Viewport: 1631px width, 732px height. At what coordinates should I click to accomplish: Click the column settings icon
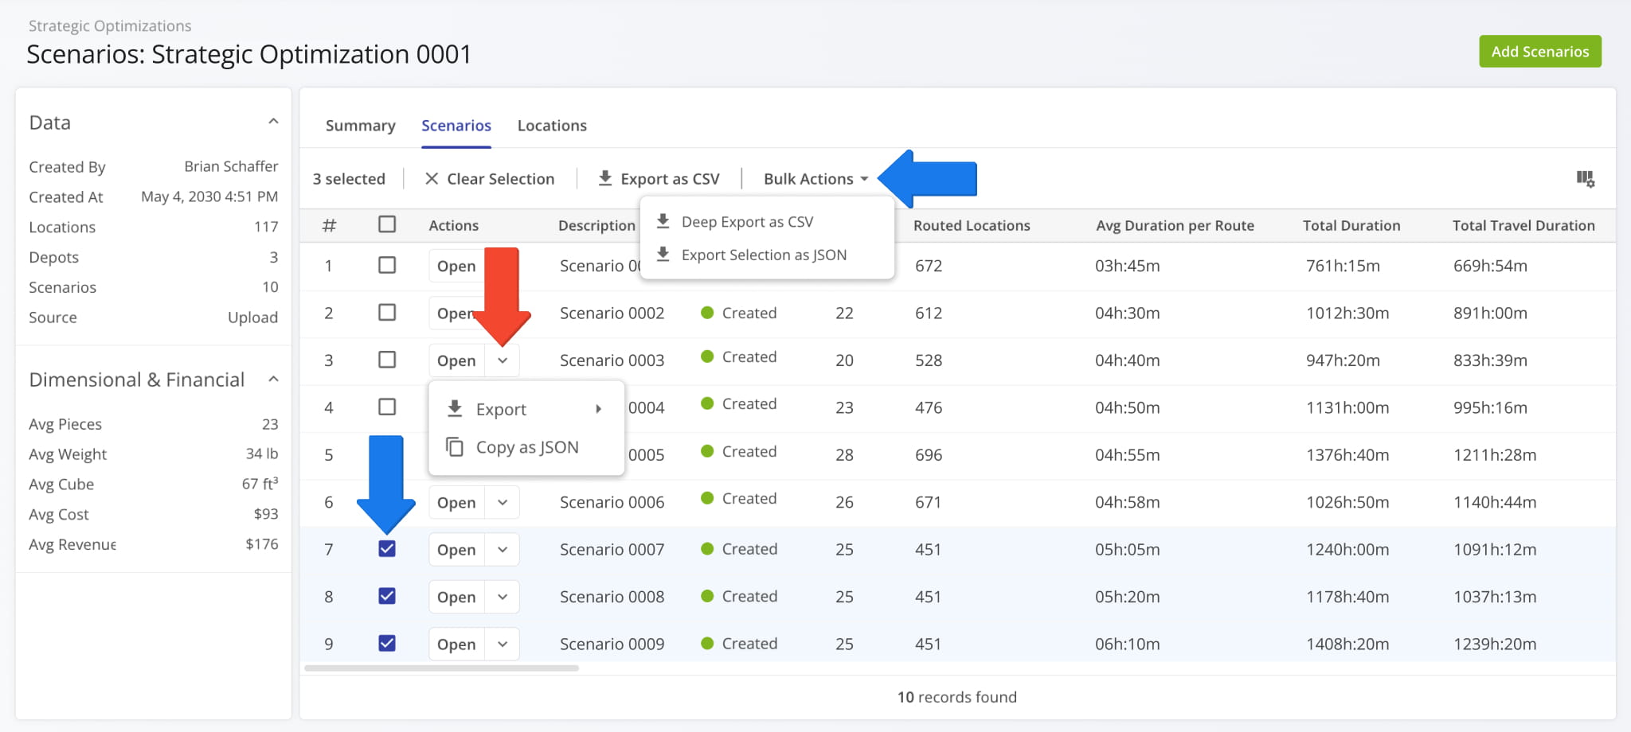point(1585,179)
